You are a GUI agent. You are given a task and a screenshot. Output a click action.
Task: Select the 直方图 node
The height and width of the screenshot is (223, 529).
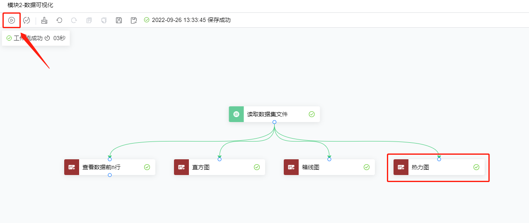point(220,167)
